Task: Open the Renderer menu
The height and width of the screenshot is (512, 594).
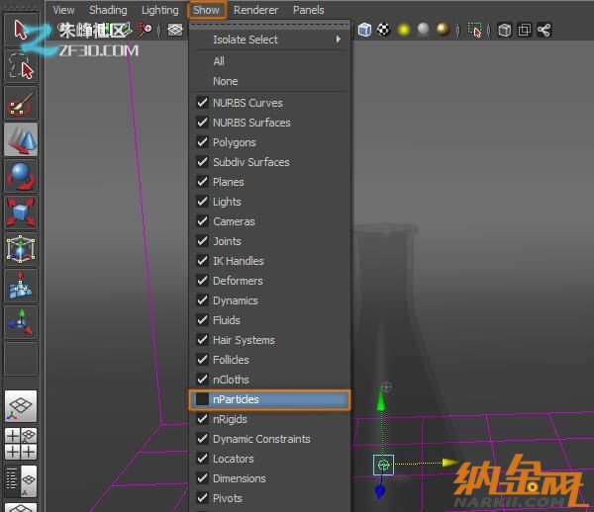Action: [x=255, y=10]
